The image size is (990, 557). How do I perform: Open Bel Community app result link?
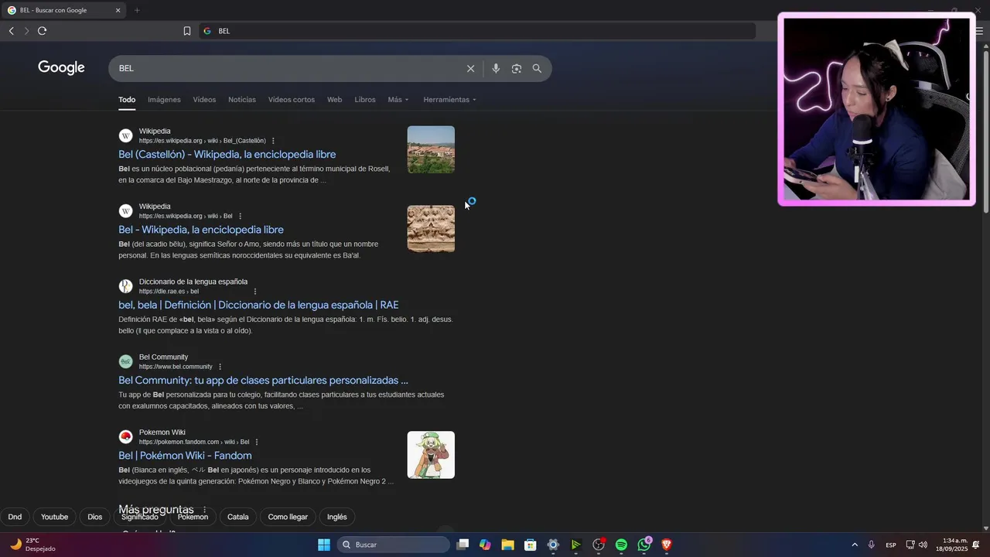point(263,381)
